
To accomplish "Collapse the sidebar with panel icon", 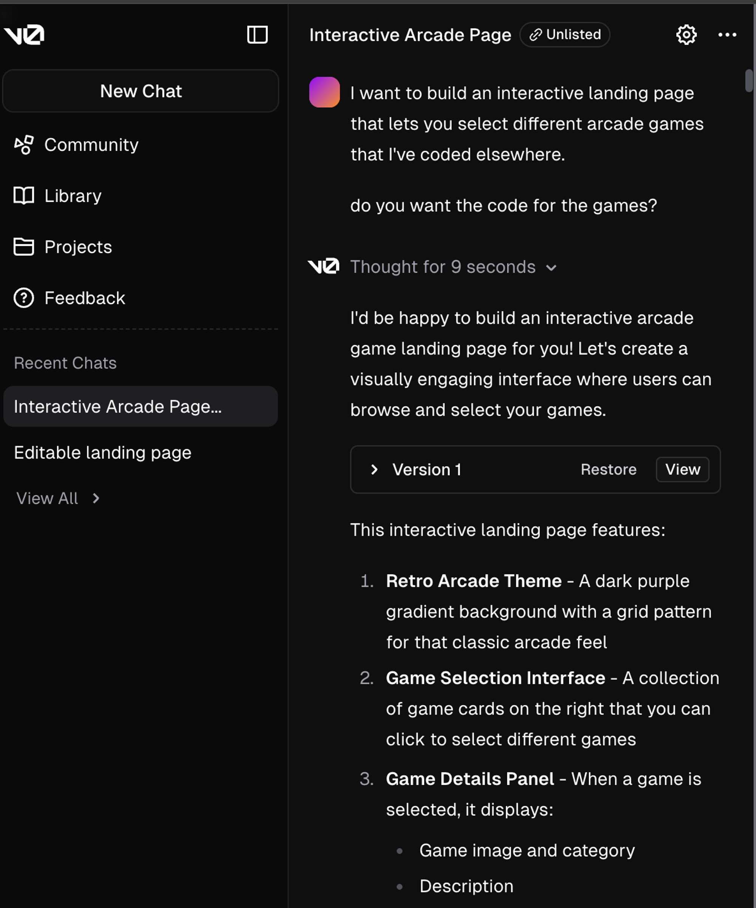I will (257, 35).
